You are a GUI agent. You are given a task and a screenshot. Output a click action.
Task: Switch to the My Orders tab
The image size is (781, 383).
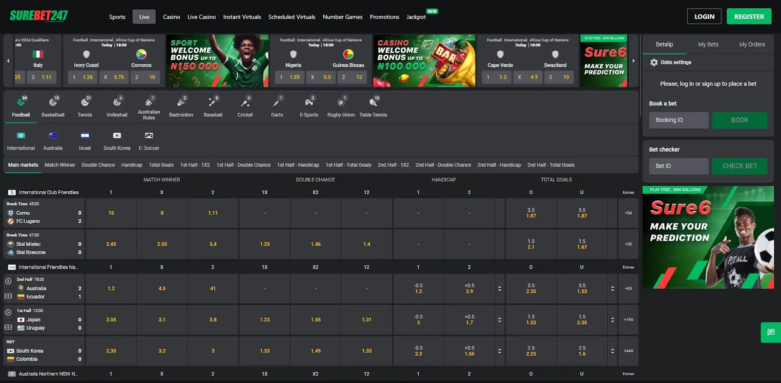752,44
